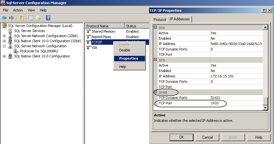Choose Disable from the context menu

pos(129,50)
